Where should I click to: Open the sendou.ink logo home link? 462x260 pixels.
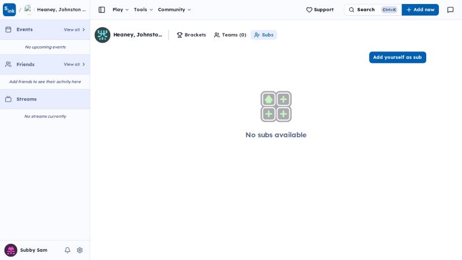click(9, 10)
